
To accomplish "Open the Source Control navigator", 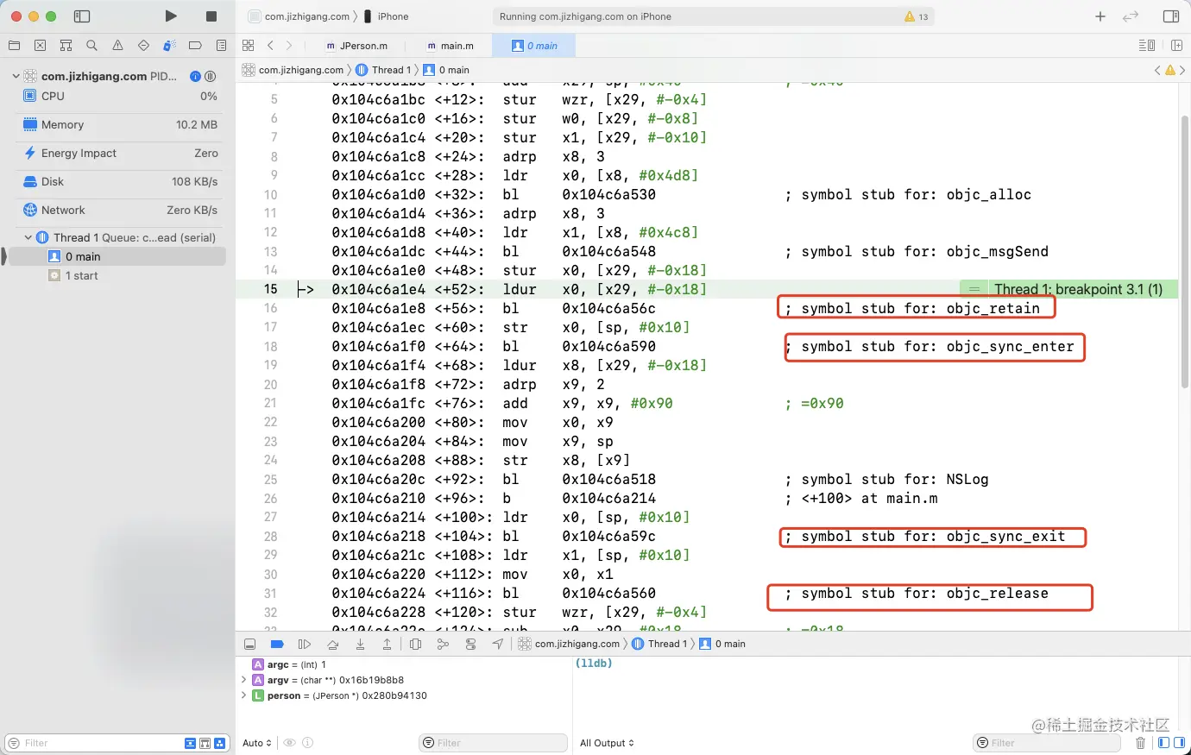I will tap(40, 46).
